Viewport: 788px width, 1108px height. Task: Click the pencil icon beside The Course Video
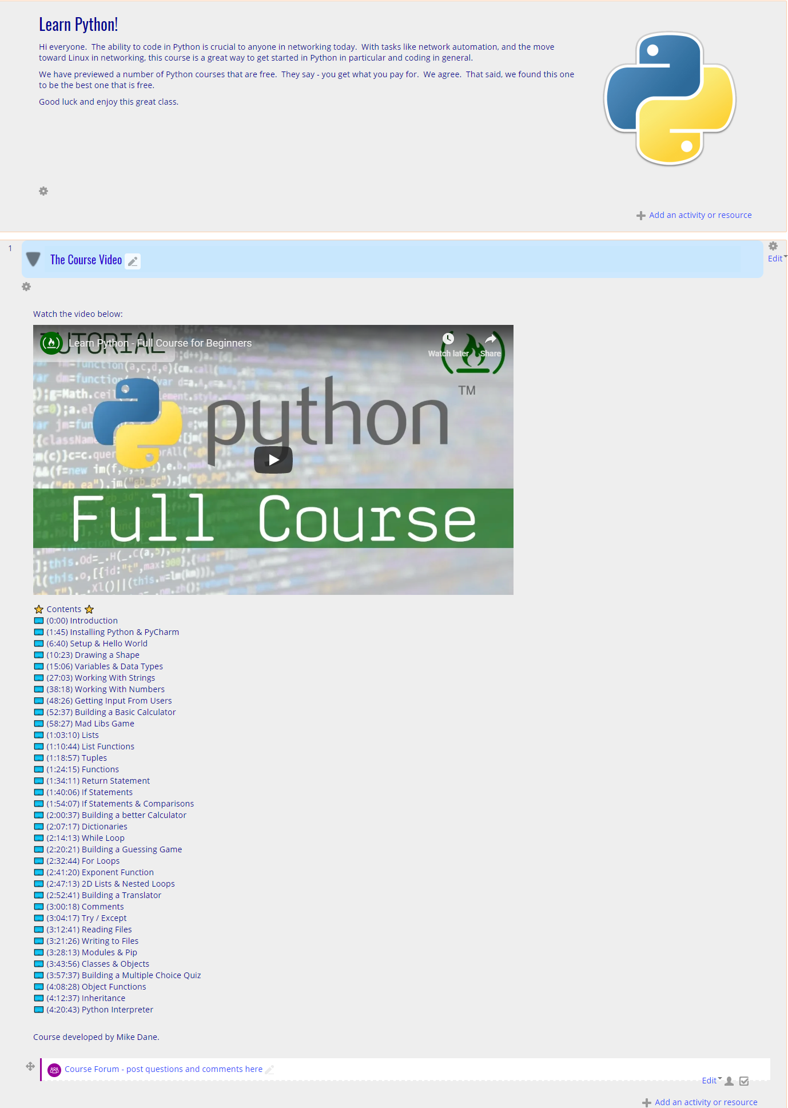[x=133, y=261]
